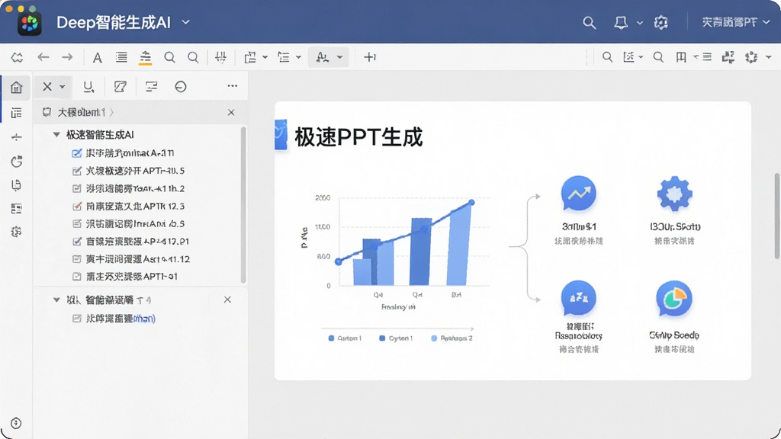This screenshot has width=781, height=439.
Task: Open the dropdown arrow beside the panel X button
Action: coord(63,87)
